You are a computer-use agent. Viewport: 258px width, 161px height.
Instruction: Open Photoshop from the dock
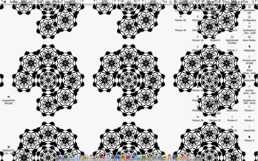point(118,157)
